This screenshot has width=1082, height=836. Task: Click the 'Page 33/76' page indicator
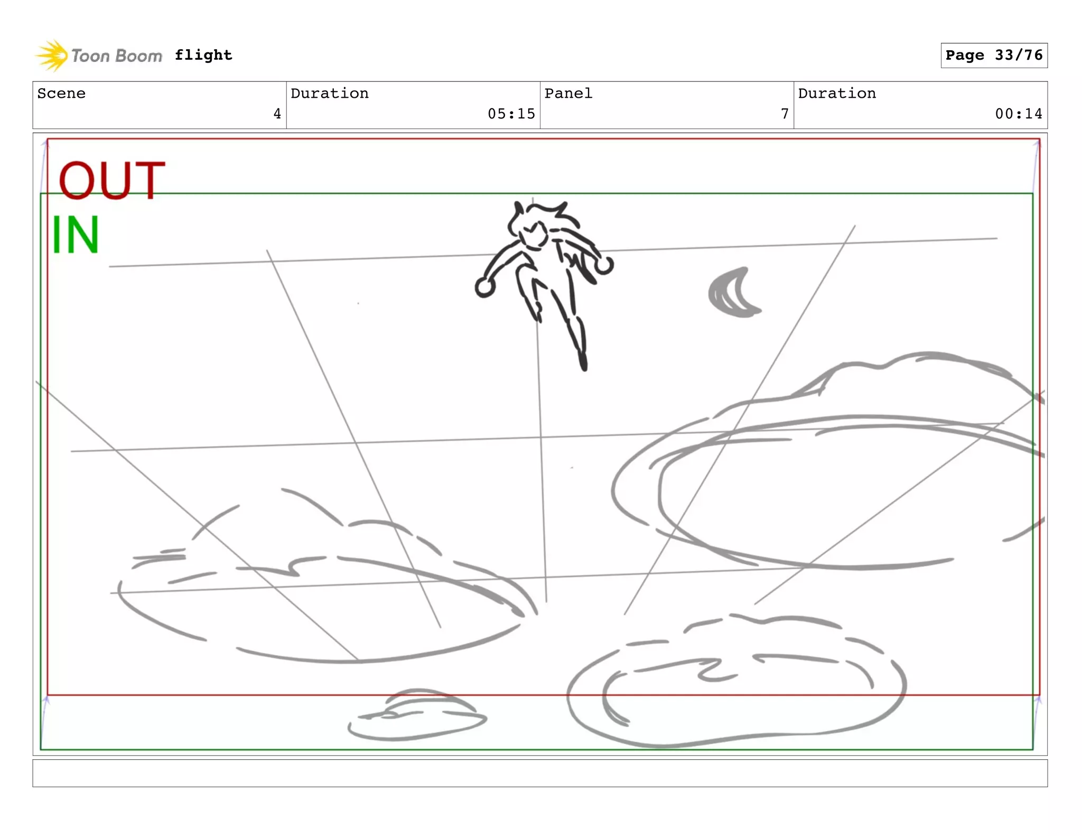click(994, 55)
